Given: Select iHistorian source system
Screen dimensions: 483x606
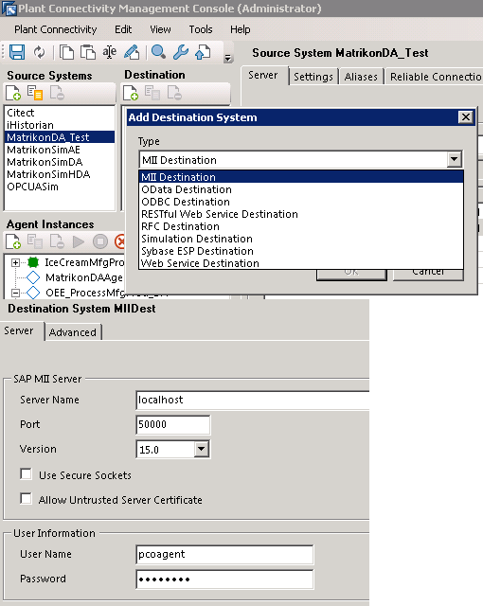Looking at the screenshot, I should 60,125.
